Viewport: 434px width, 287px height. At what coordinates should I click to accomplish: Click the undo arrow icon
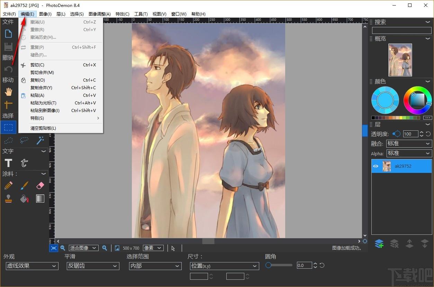[x=8, y=70]
